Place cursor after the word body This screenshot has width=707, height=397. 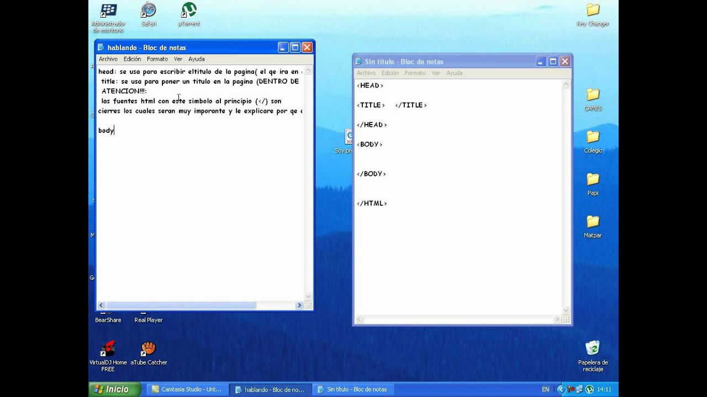coord(114,131)
